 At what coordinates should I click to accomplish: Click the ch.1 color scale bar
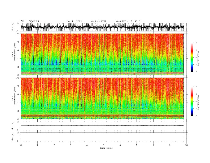192,58
